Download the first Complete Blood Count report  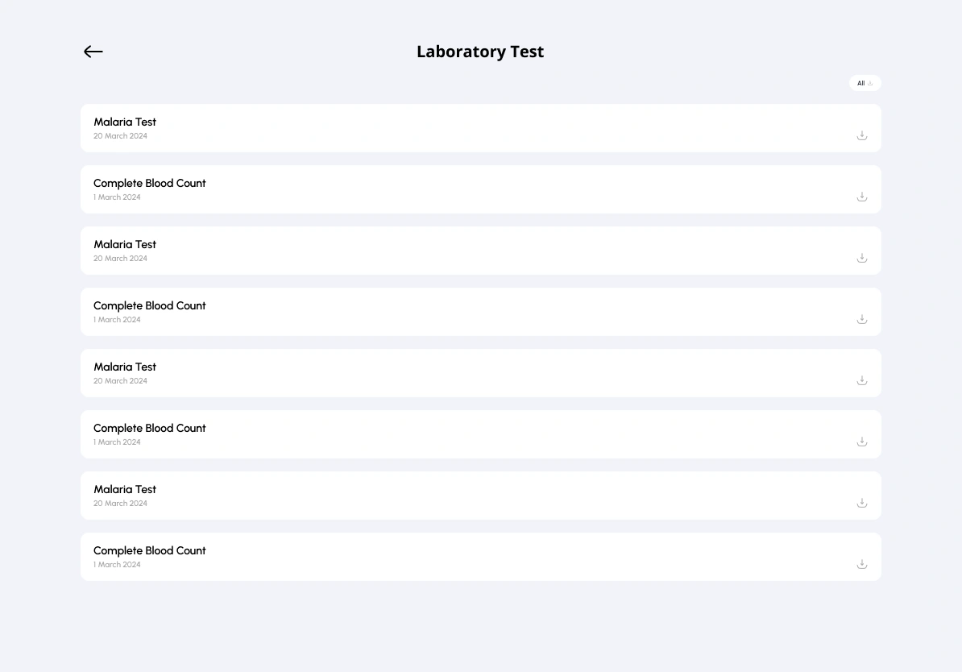tap(861, 197)
